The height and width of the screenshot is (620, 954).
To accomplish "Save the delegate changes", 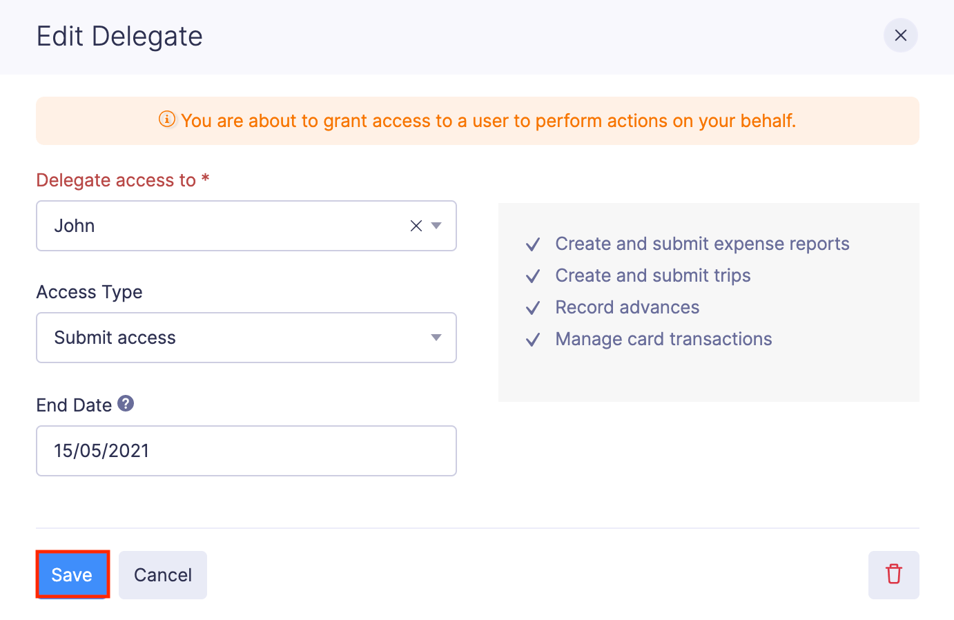I will point(72,574).
